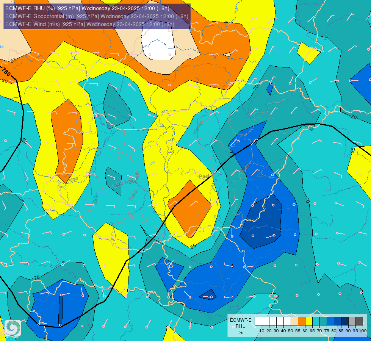Click the swirl logo icon at bottom-left
Image resolution: width=371 pixels, height=341 pixels.
pos(13,328)
